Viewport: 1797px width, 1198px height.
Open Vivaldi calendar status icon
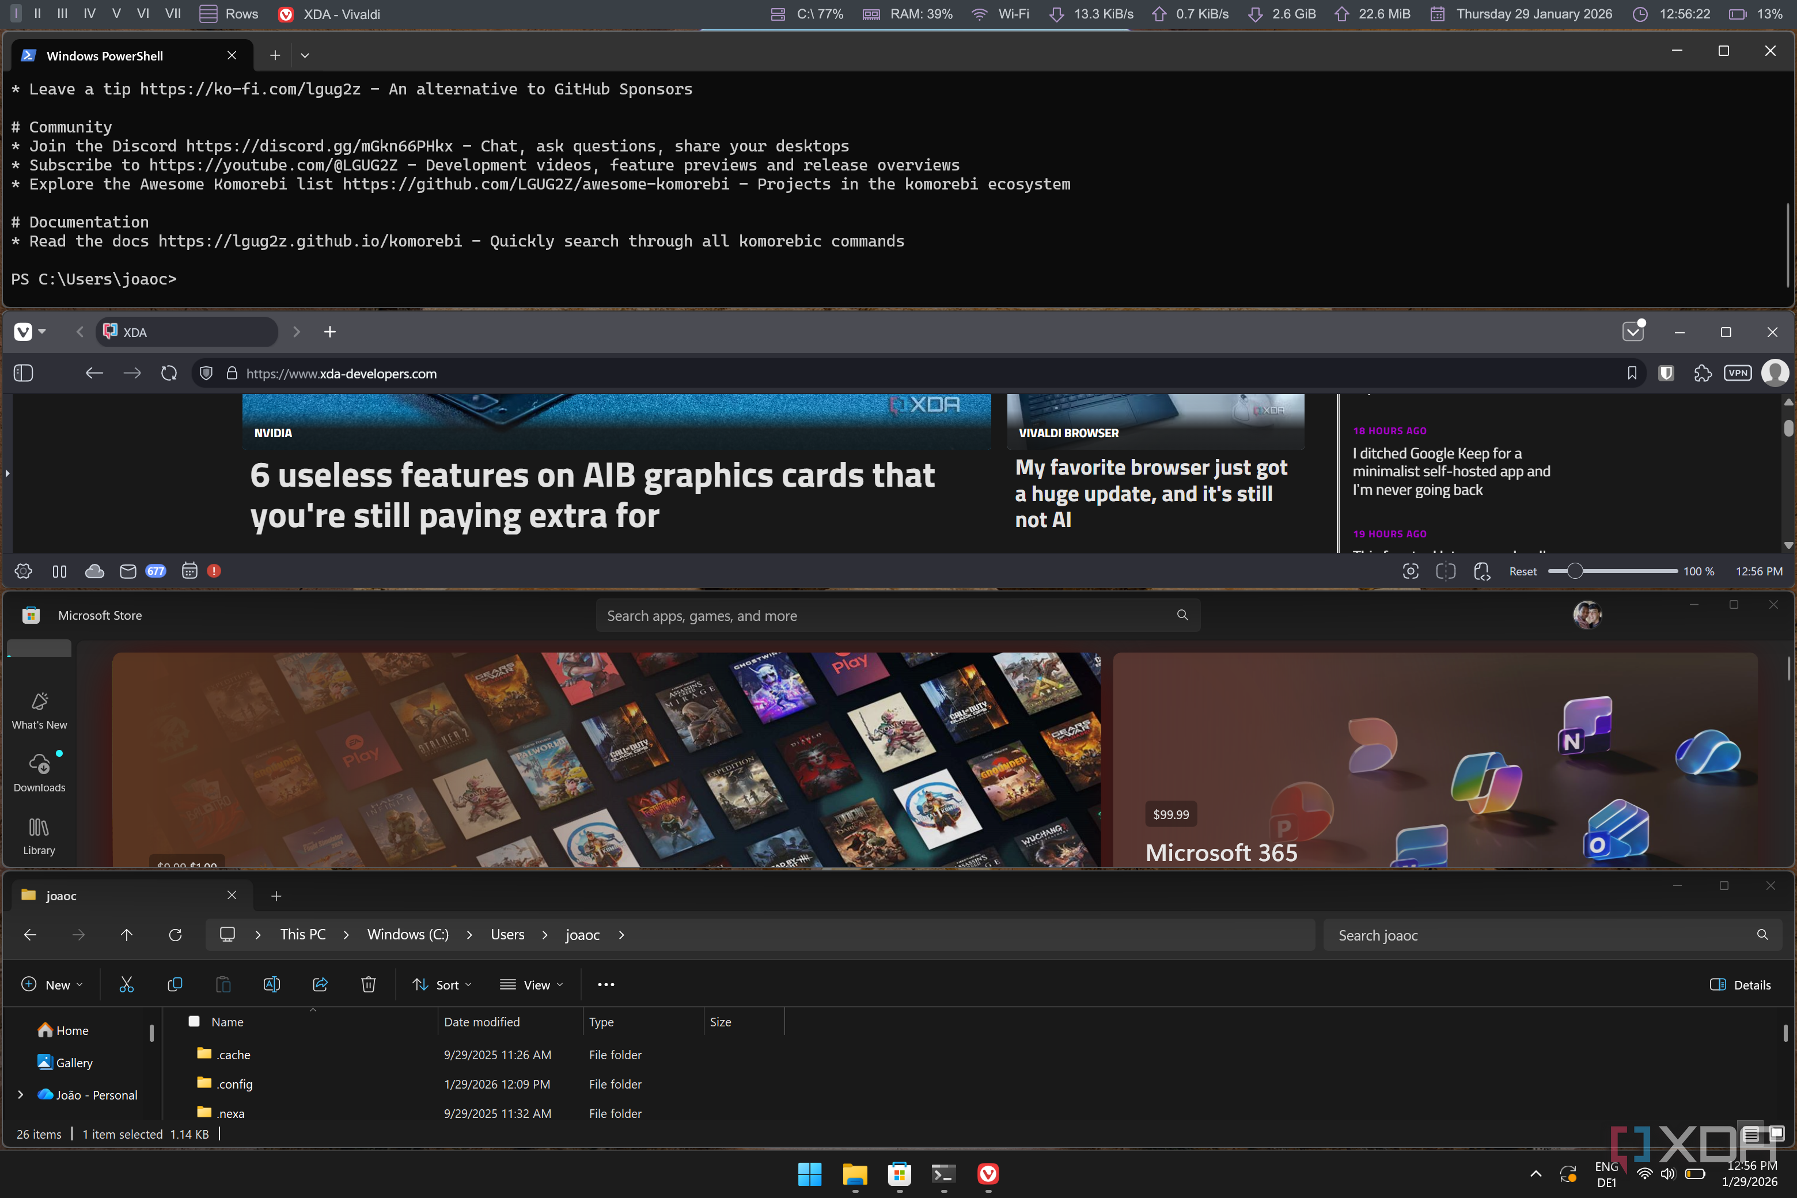tap(189, 571)
